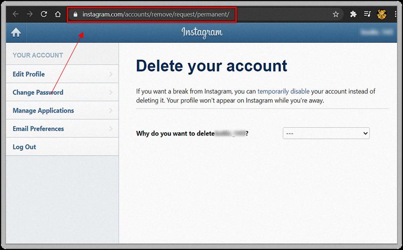Click the Delete your account heading

click(x=211, y=66)
